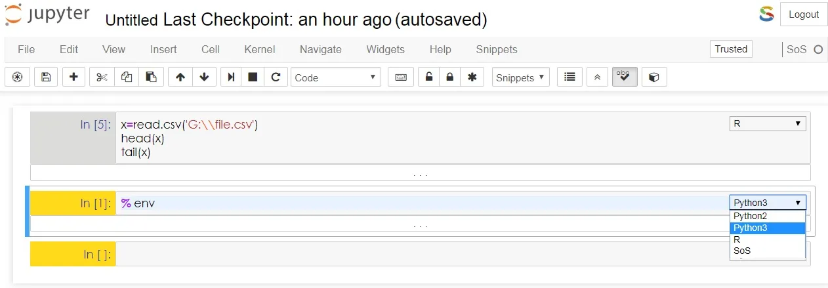This screenshot has width=828, height=288.
Task: Insert a cell below with the plus icon
Action: 73,77
